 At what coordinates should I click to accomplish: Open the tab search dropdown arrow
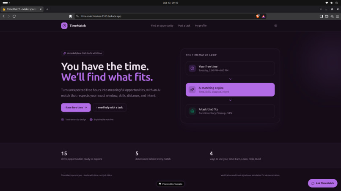[x=321, y=9]
